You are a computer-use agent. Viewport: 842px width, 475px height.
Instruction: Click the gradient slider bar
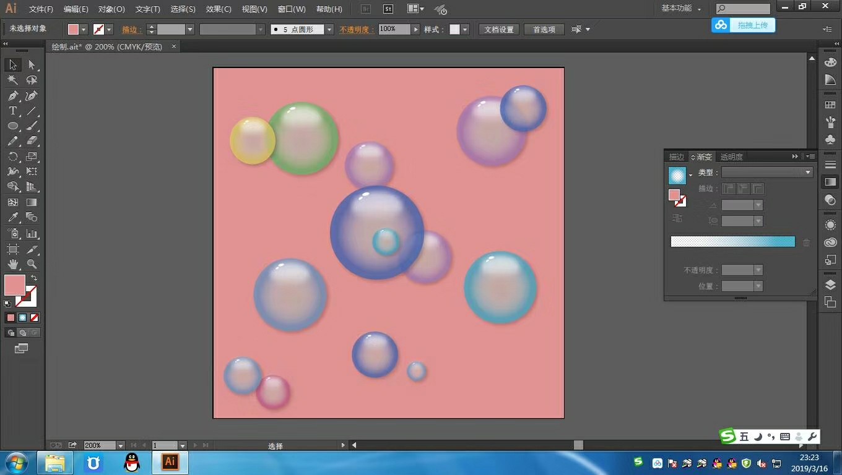tap(732, 242)
